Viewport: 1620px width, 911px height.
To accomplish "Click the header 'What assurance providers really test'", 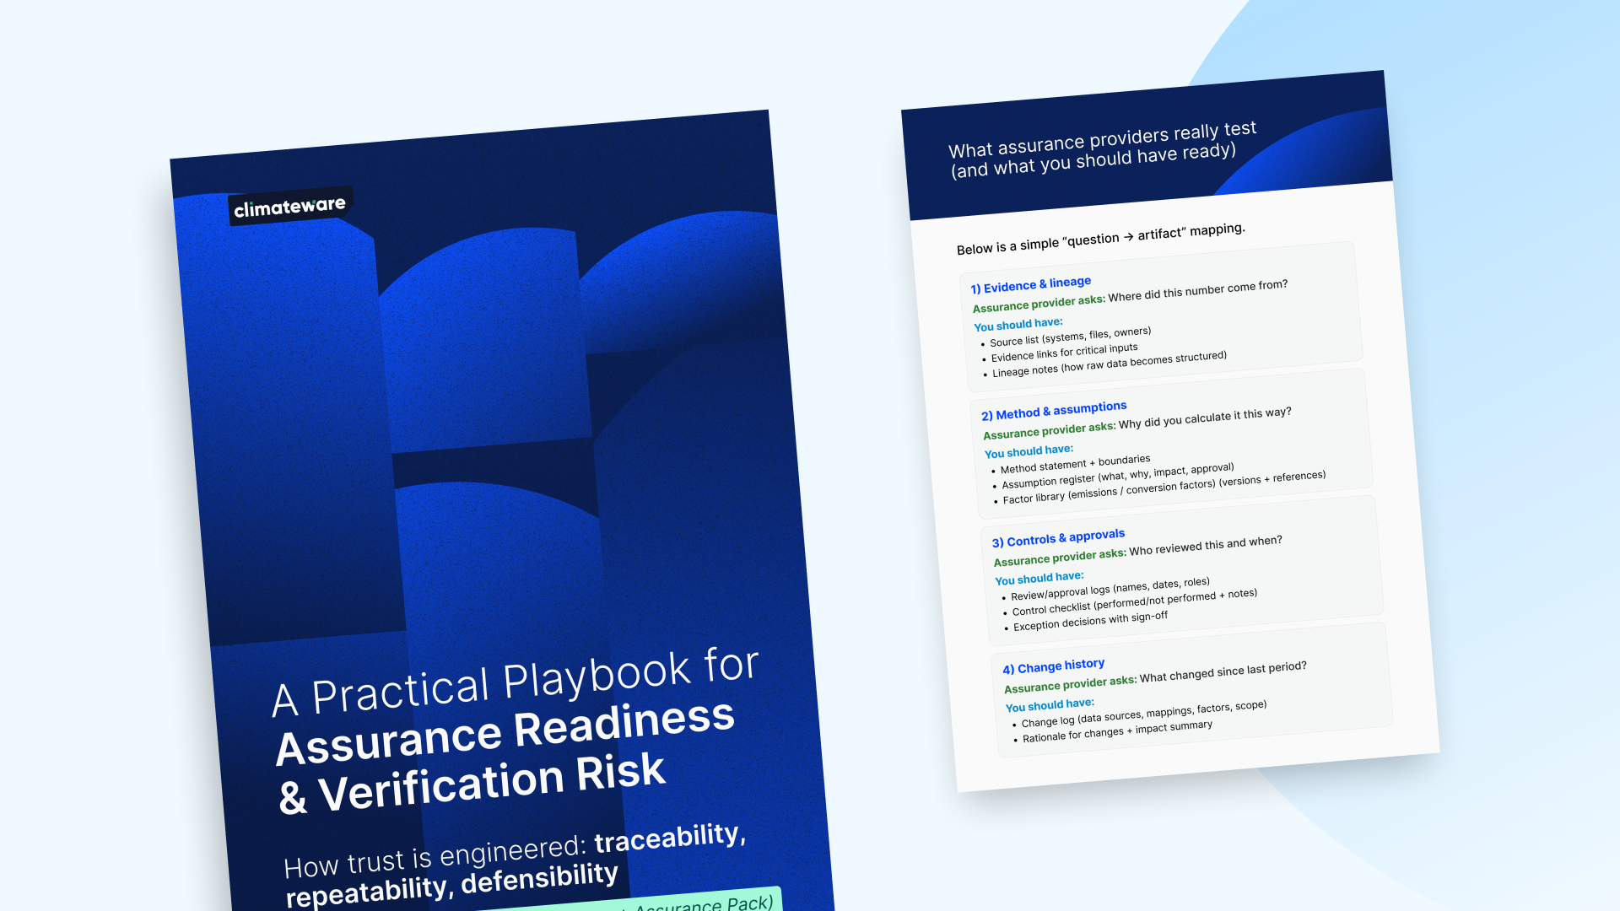I will click(x=1102, y=139).
